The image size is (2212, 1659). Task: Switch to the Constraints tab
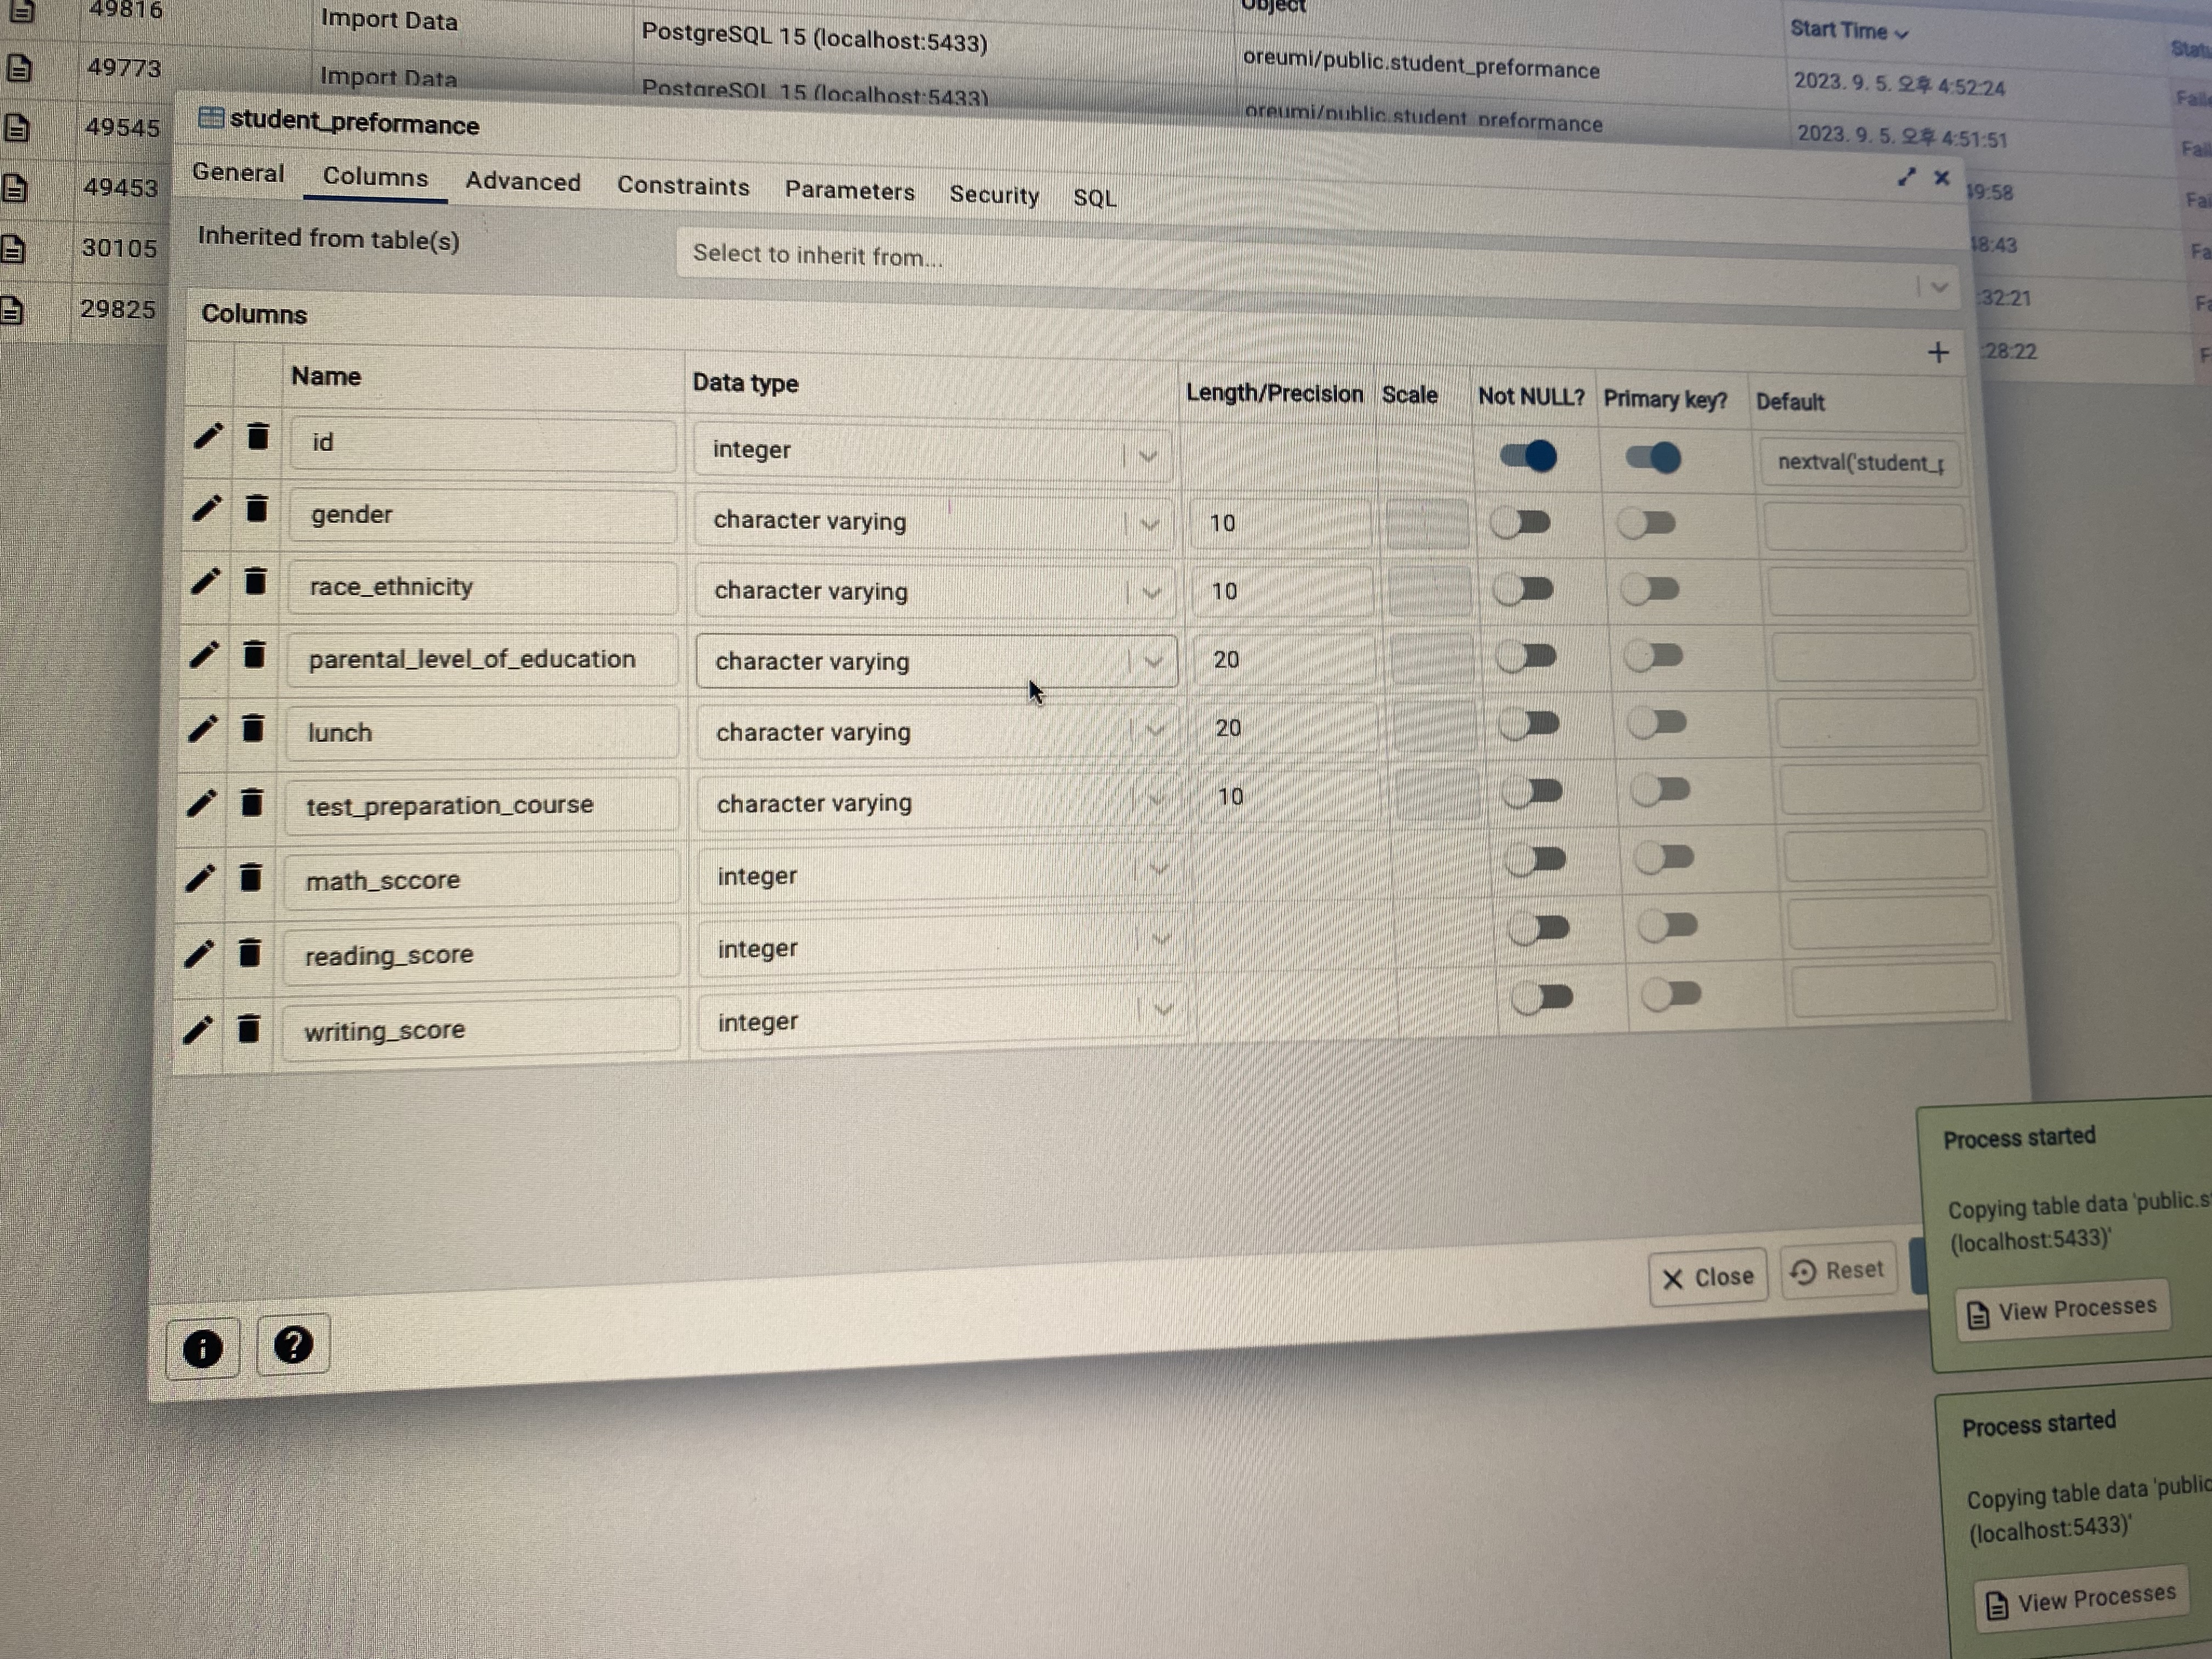(x=683, y=186)
